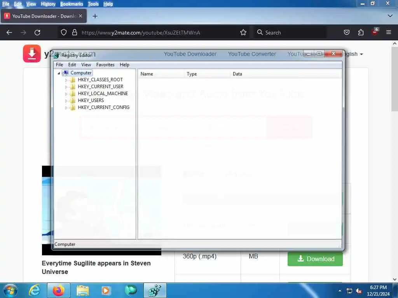Click the page vertical scrollbar thumb
Image resolution: width=398 pixels, height=298 pixels.
[x=395, y=79]
